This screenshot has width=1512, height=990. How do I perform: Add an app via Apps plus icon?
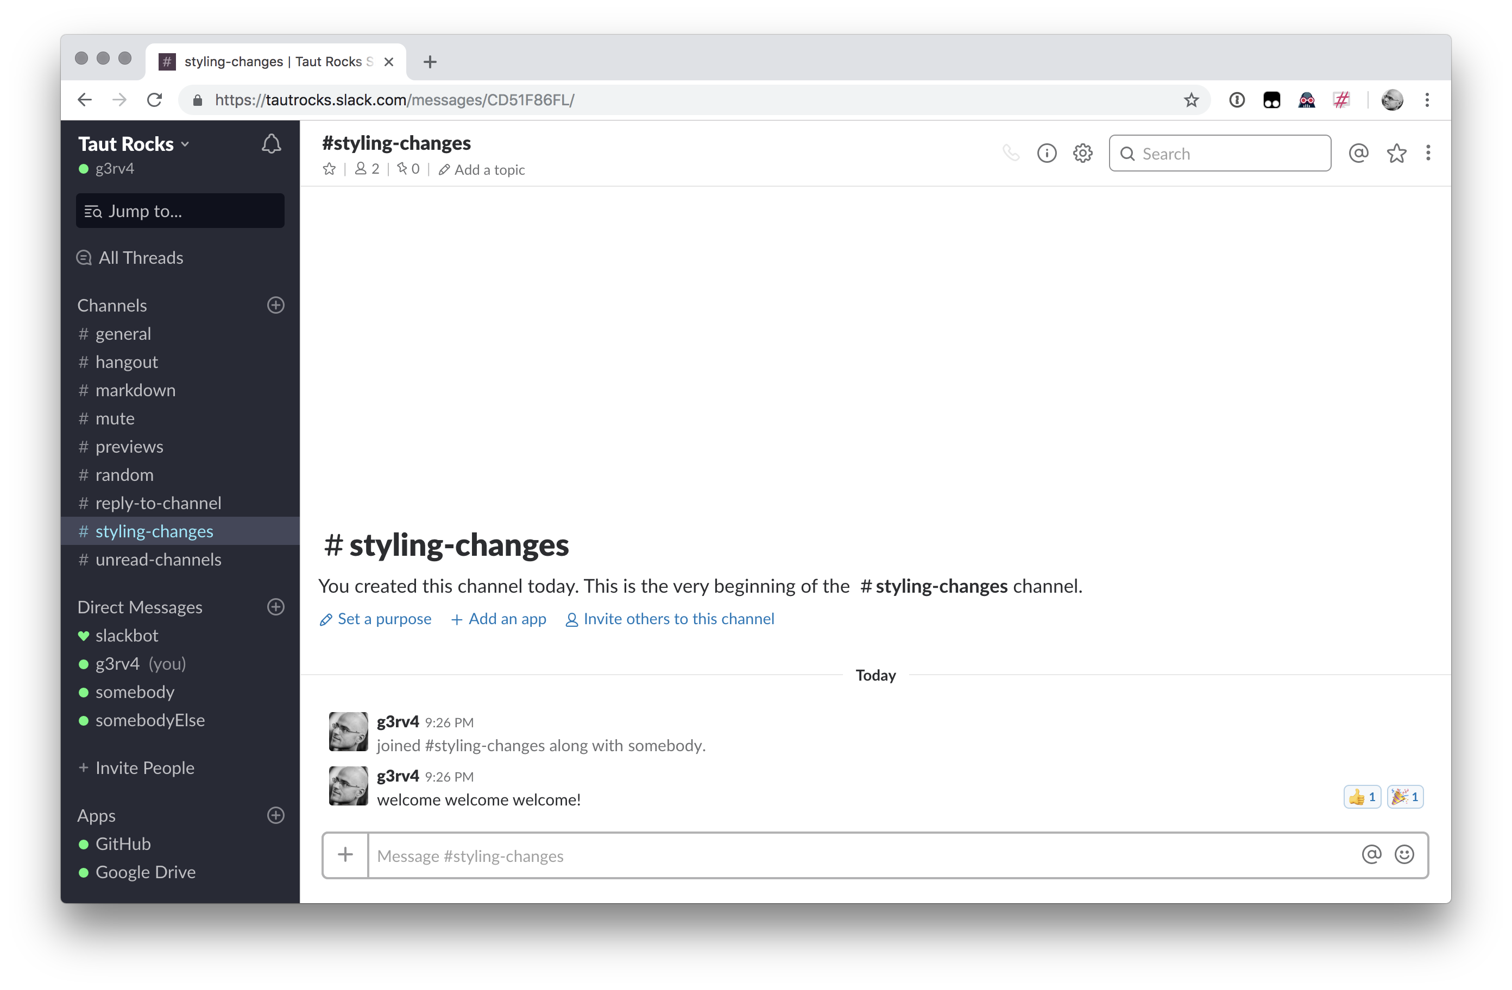click(x=276, y=815)
